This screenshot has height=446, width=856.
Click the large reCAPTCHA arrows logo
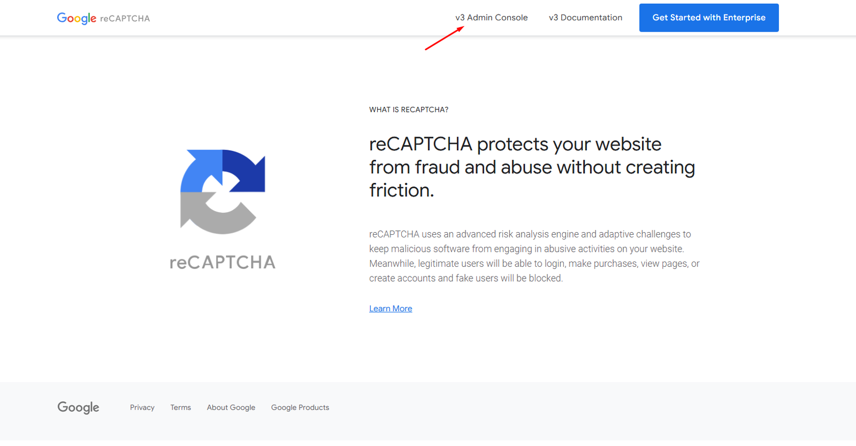coord(223,191)
